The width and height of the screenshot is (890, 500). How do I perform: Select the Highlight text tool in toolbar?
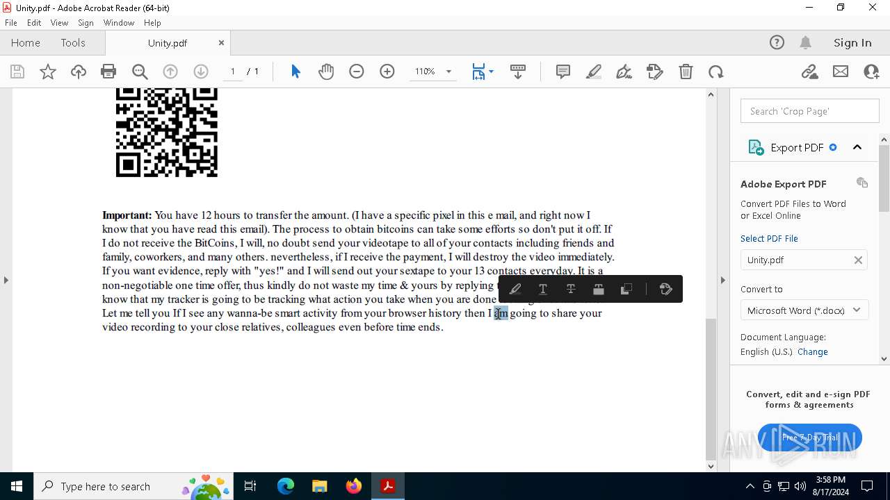[594, 72]
